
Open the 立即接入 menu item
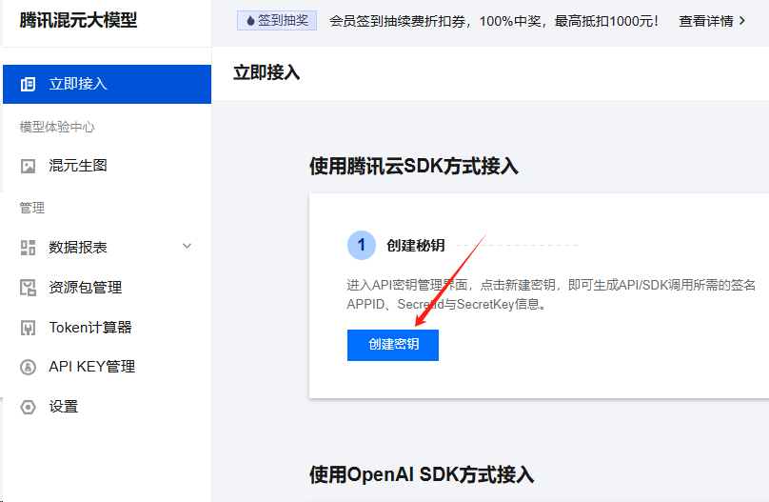click(107, 84)
